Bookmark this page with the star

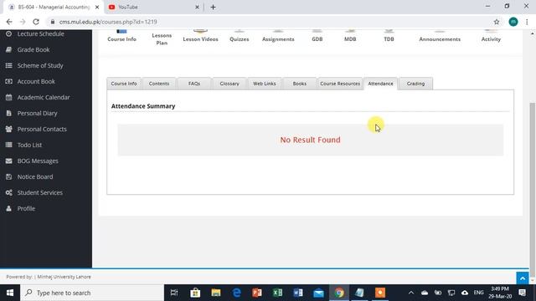coord(497,22)
